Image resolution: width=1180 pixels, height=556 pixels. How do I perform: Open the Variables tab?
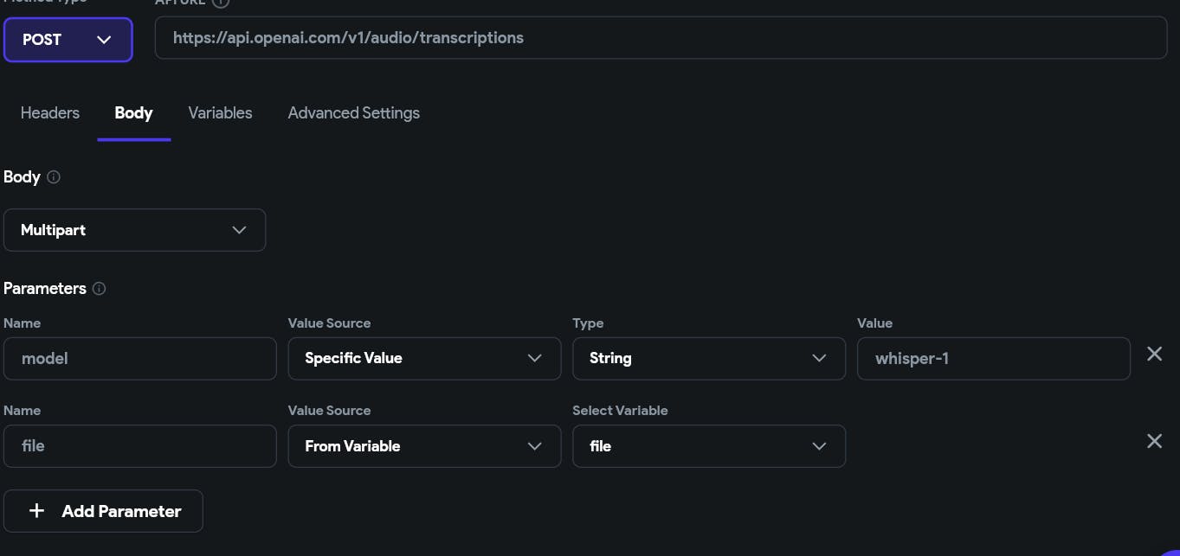[x=220, y=113]
